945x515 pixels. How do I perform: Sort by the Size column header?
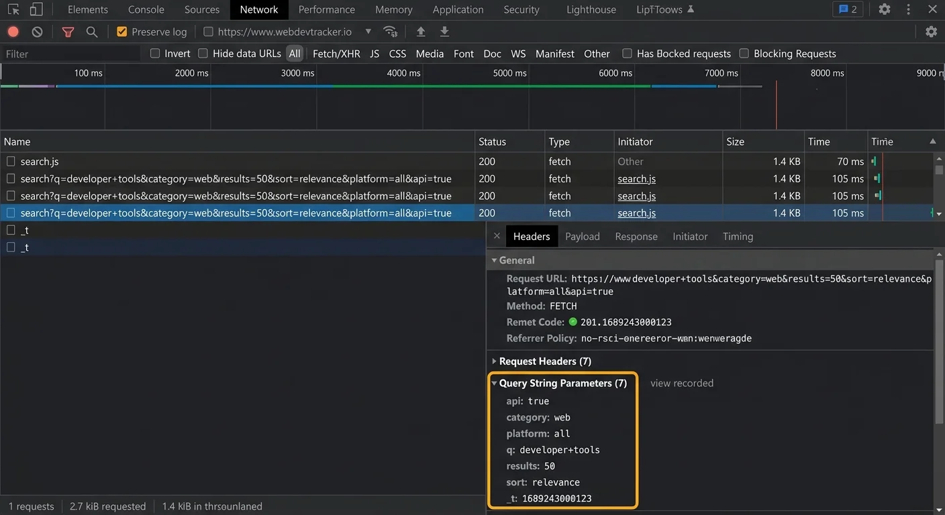click(x=763, y=141)
